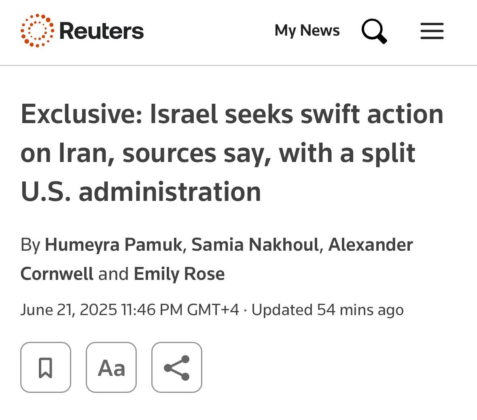Screen dimensions: 477x420
Task: Click the Reuters wordmark text
Action: click(102, 31)
